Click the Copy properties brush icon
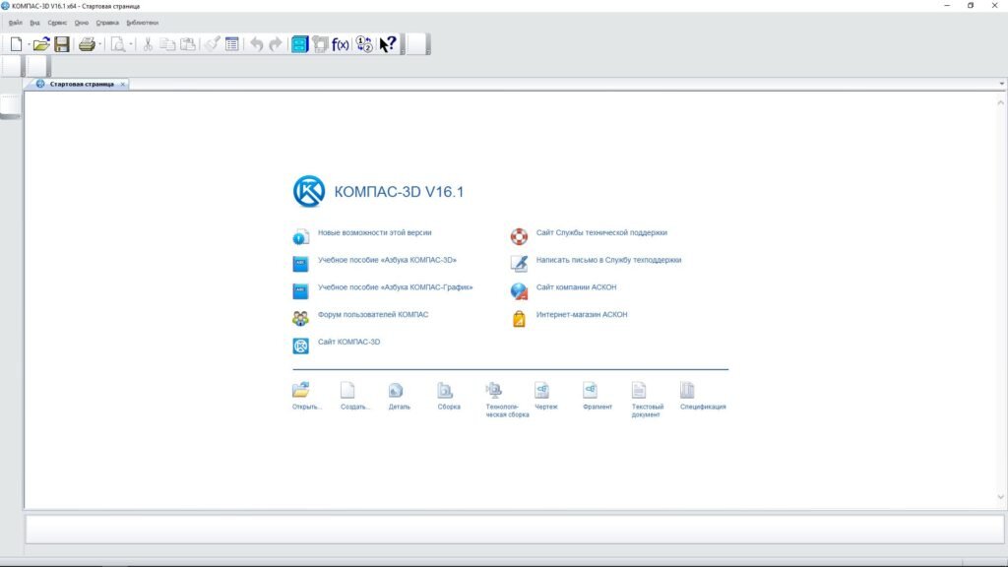 point(212,44)
